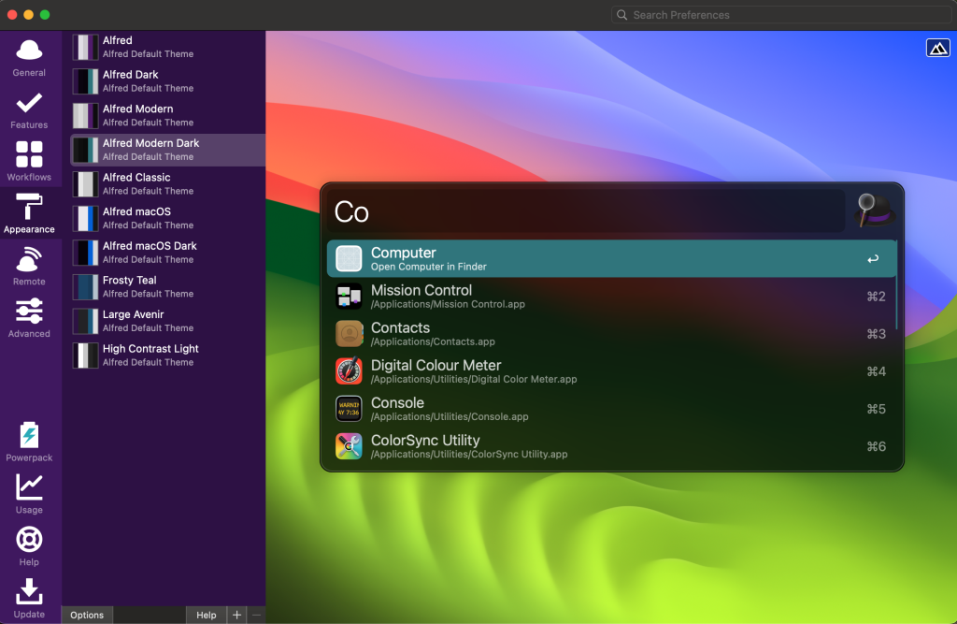Screen dimensions: 957x624
Task: Click the red close window button
Action: pos(12,15)
